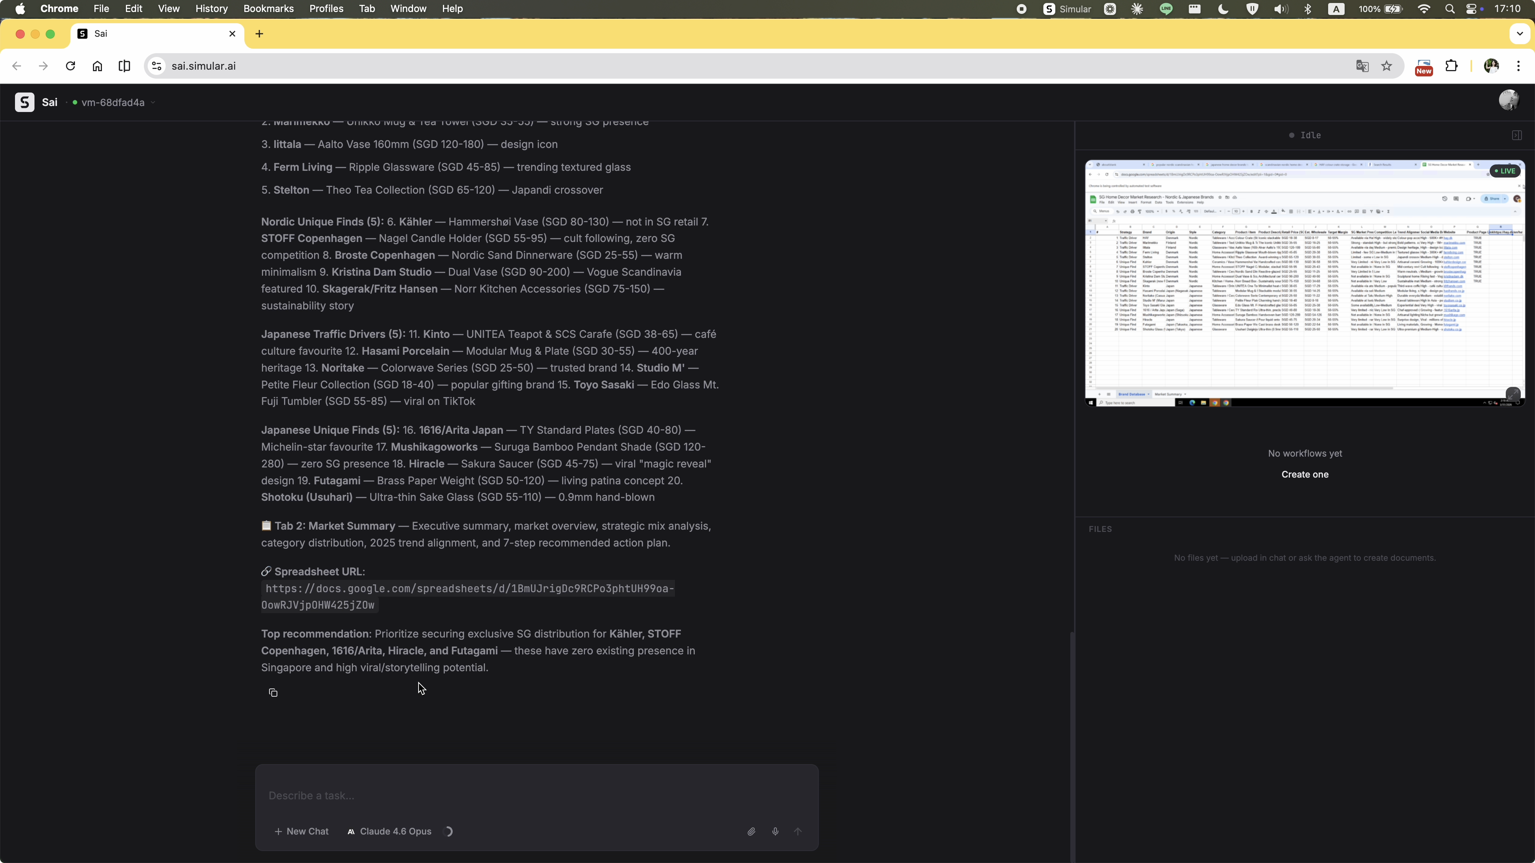
Task: Open Chrome's tab search chevron
Action: [1520, 33]
